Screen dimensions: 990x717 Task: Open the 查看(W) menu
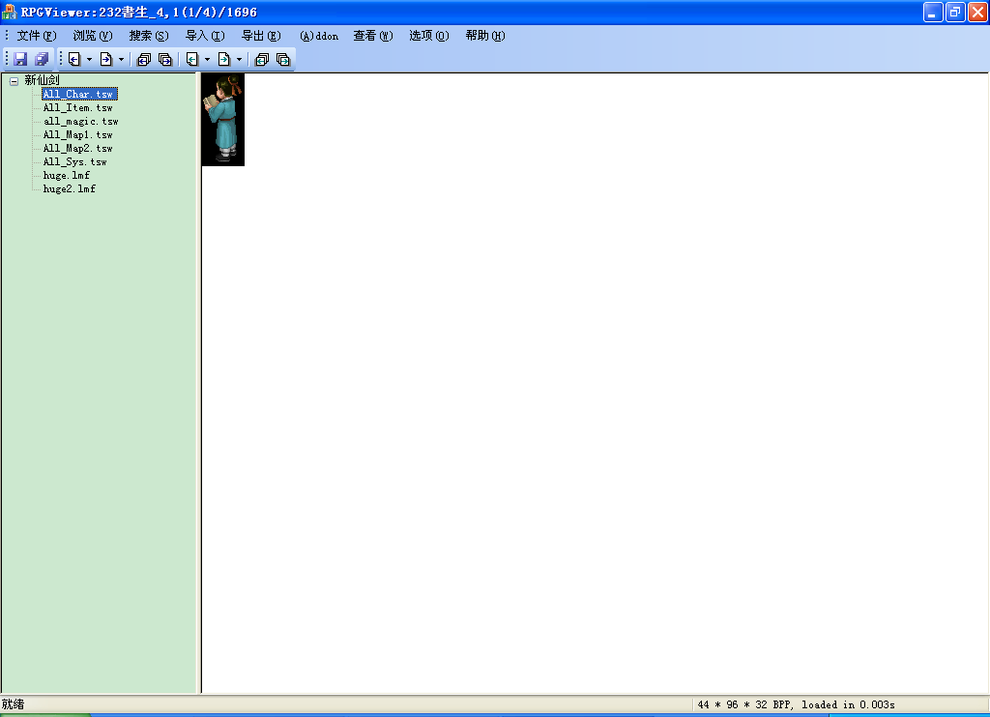(x=373, y=36)
